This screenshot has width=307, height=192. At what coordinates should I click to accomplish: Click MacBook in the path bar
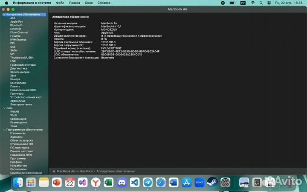pos(86,171)
